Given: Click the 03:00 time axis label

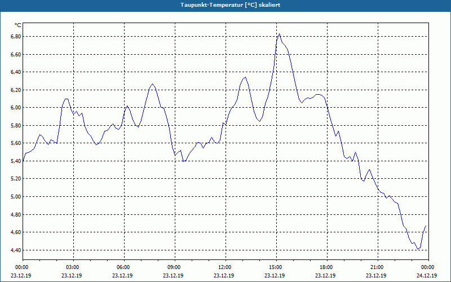Looking at the screenshot, I should tap(73, 267).
